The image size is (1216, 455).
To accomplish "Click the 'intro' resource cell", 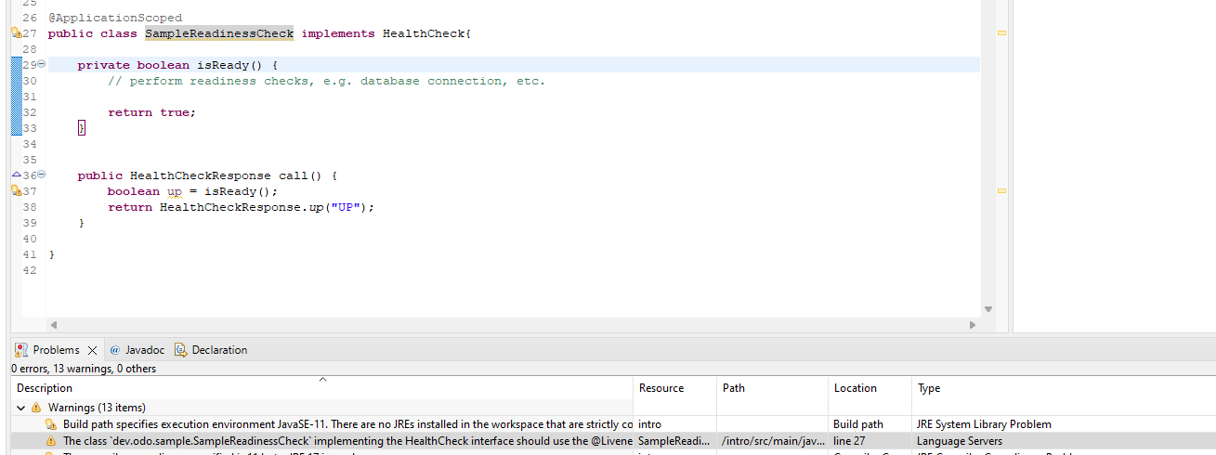I will click(650, 424).
